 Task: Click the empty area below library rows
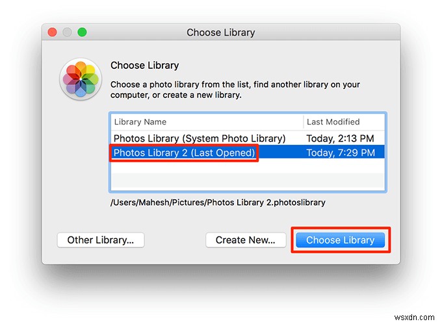pyautogui.click(x=247, y=176)
